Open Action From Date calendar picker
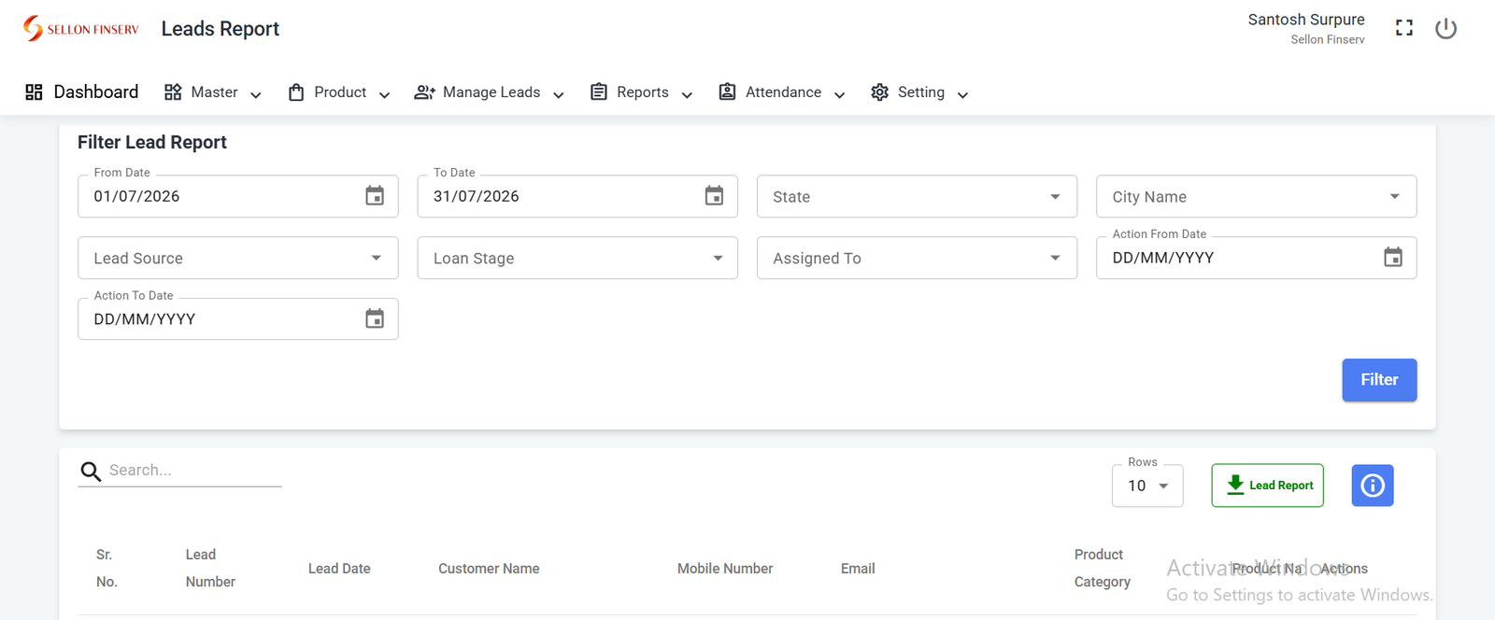 click(x=1393, y=258)
